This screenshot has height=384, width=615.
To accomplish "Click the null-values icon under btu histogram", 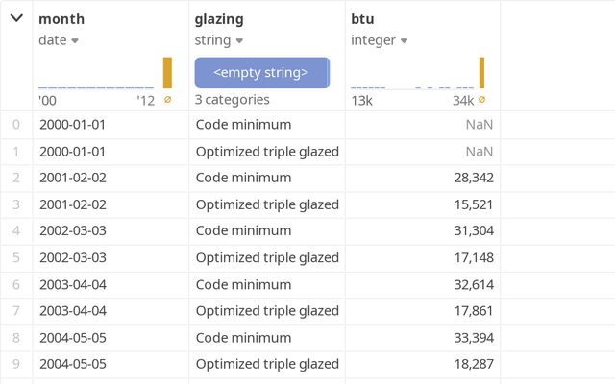I will pos(481,99).
